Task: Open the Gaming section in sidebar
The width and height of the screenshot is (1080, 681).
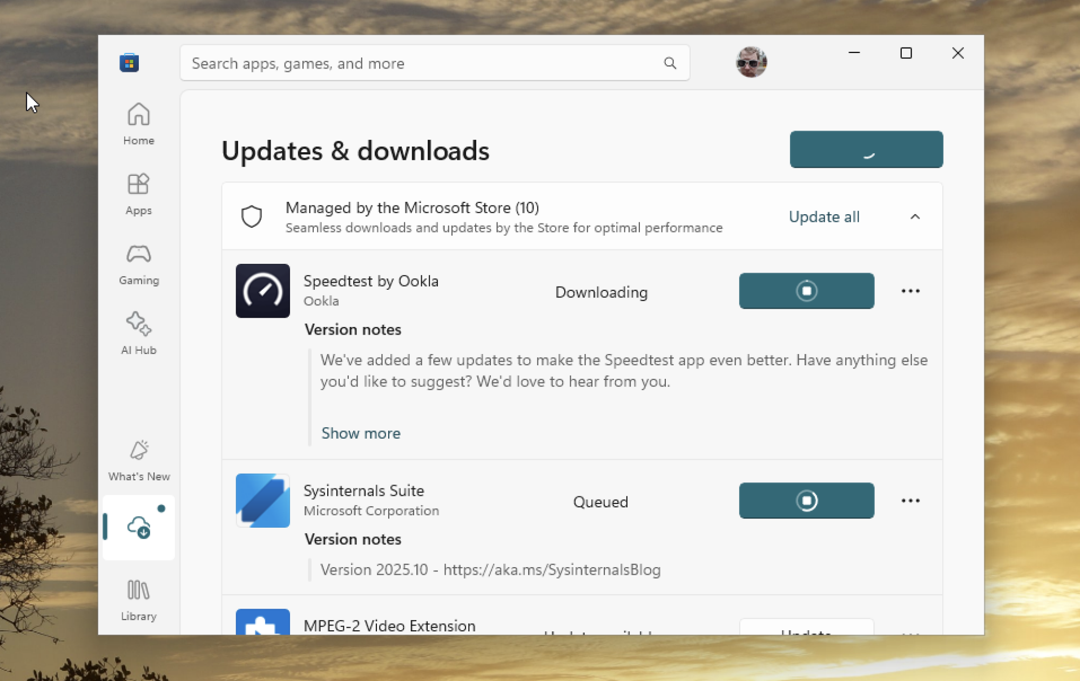Action: pyautogui.click(x=139, y=264)
